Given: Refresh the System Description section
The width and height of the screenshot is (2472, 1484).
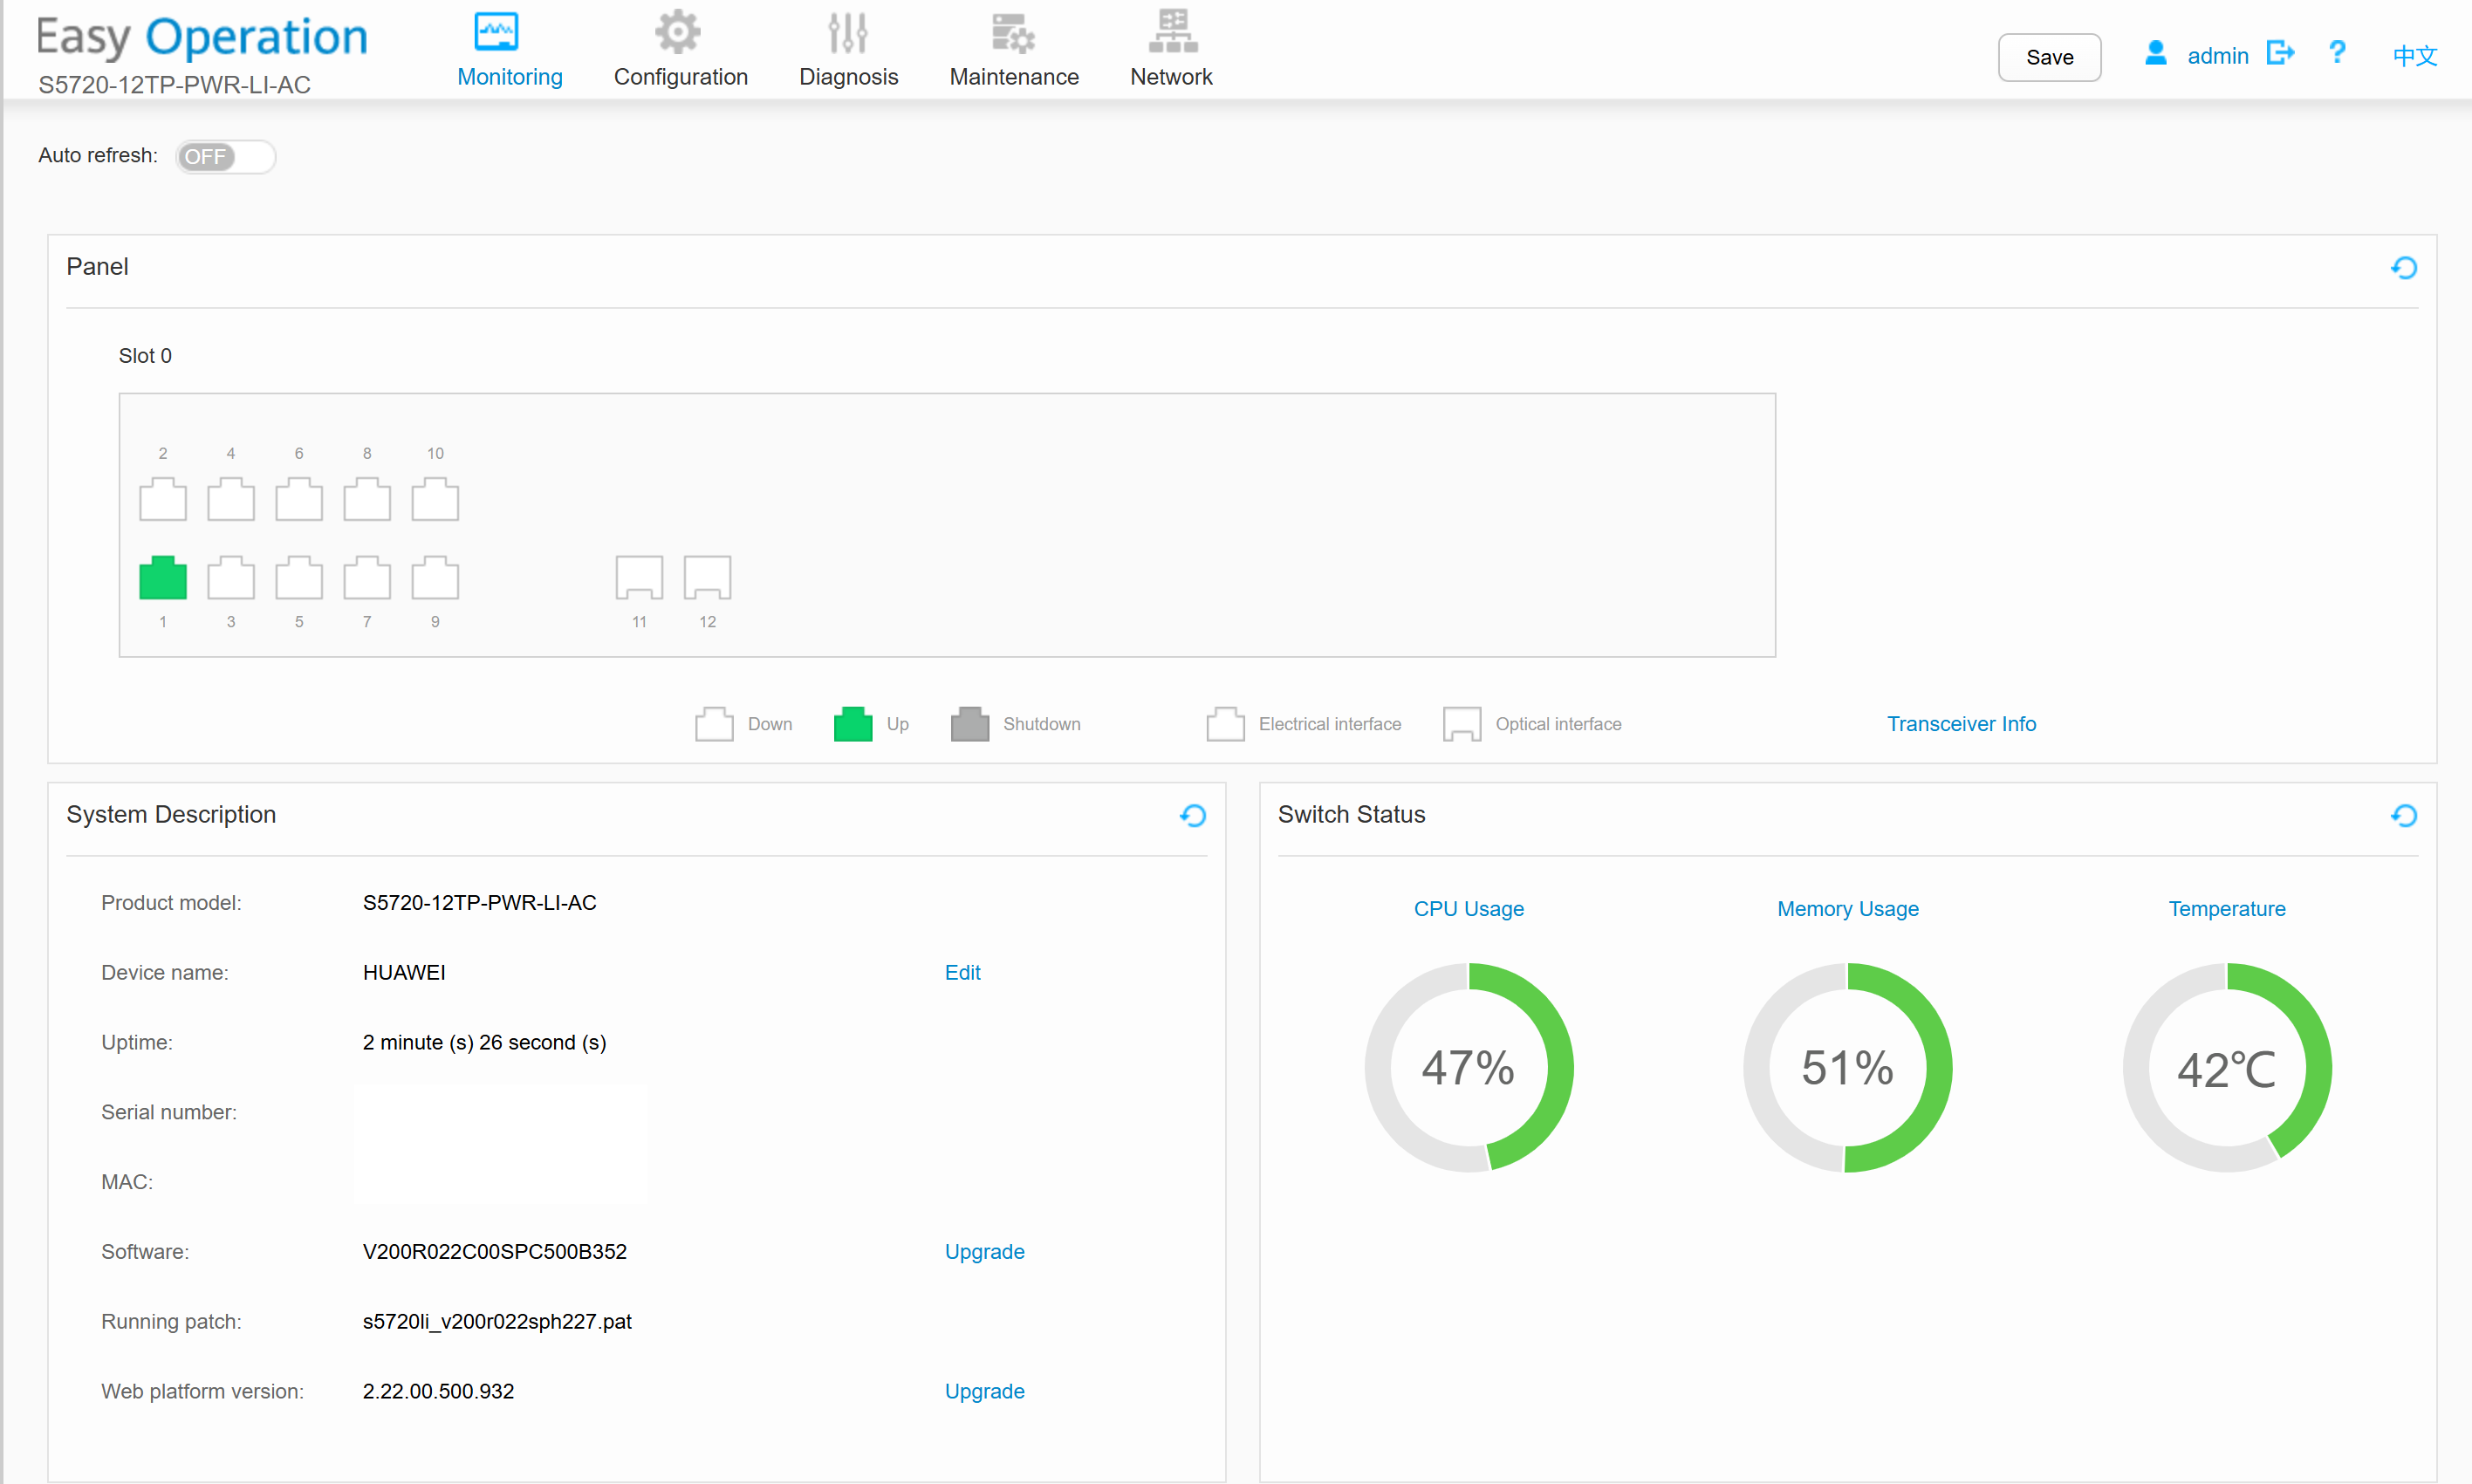Looking at the screenshot, I should point(1192,816).
